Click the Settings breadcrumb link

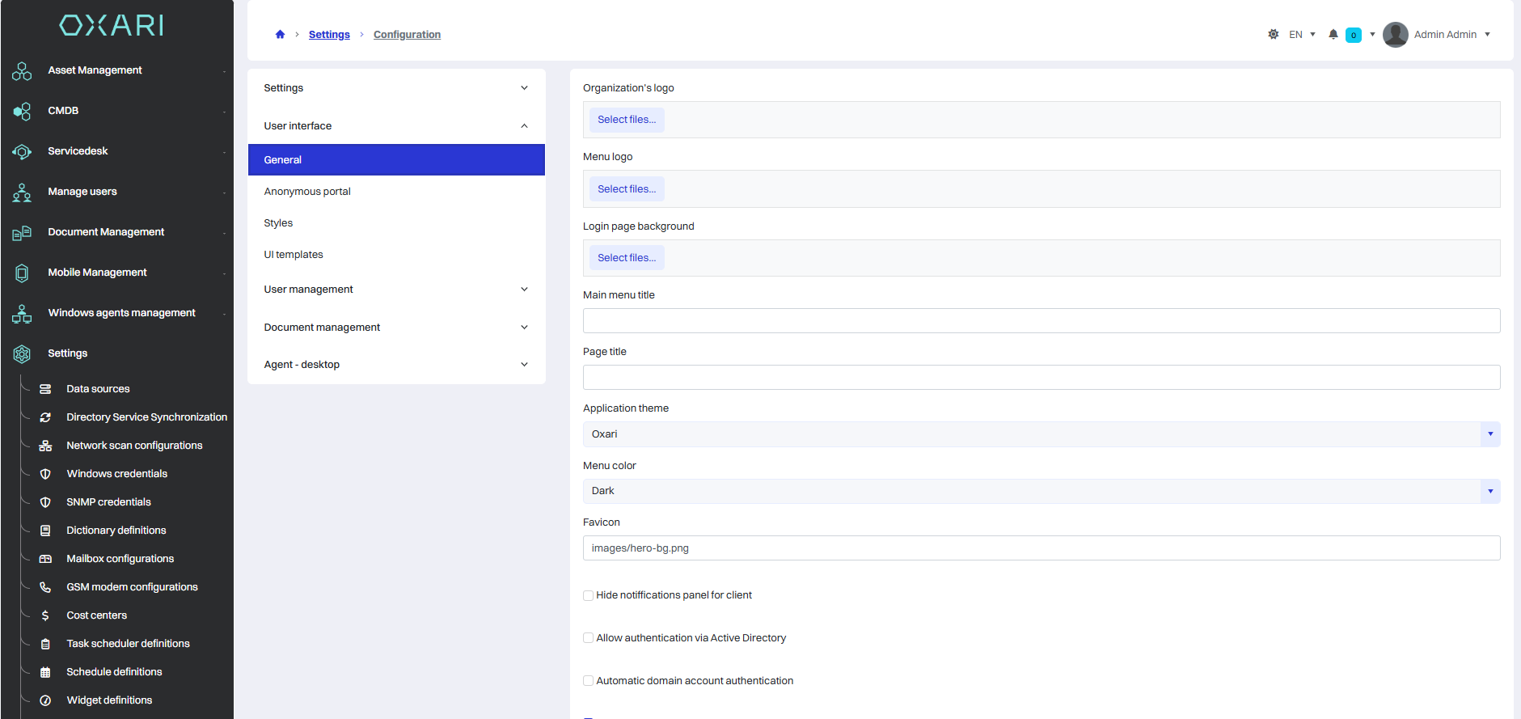click(x=329, y=35)
